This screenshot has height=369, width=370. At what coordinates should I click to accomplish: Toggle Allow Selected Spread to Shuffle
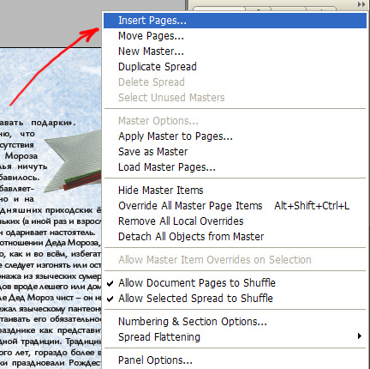pyautogui.click(x=235, y=299)
